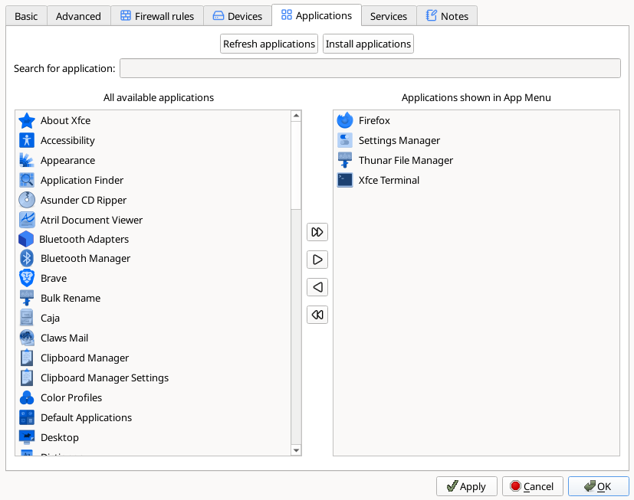Select the Appearance icon in available list
The height and width of the screenshot is (500, 634).
pyautogui.click(x=27, y=160)
